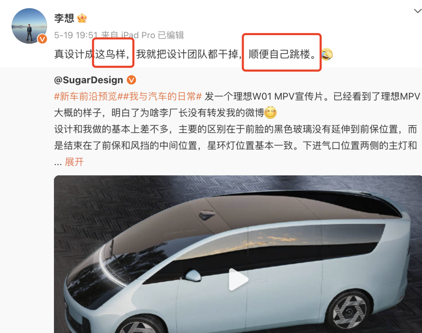Viewport: 422px width, 333px height.
Task: Click the laughing-crying emoji in the post
Action: click(x=327, y=54)
